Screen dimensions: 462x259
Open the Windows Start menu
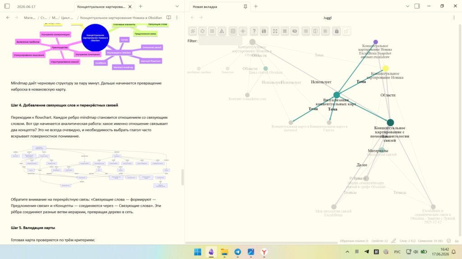[198, 252]
